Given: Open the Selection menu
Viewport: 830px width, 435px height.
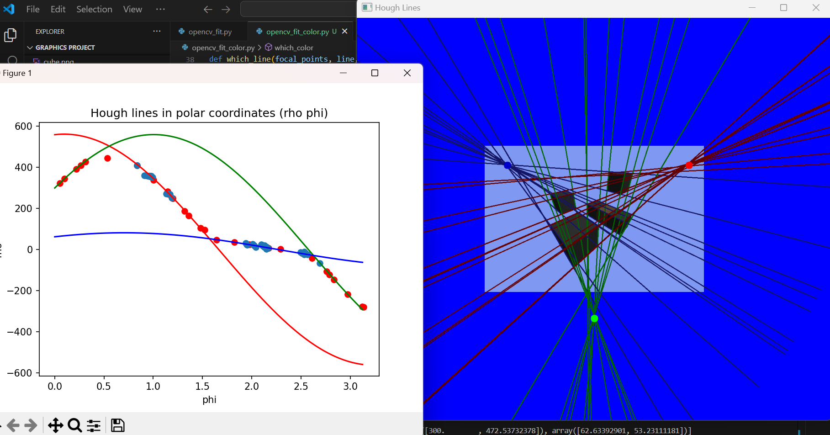Looking at the screenshot, I should 94,9.
